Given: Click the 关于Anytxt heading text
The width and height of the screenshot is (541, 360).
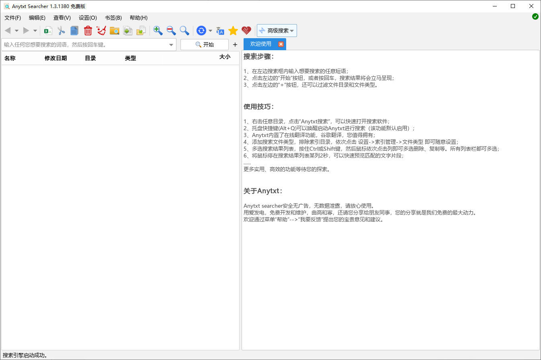Looking at the screenshot, I should tap(263, 190).
